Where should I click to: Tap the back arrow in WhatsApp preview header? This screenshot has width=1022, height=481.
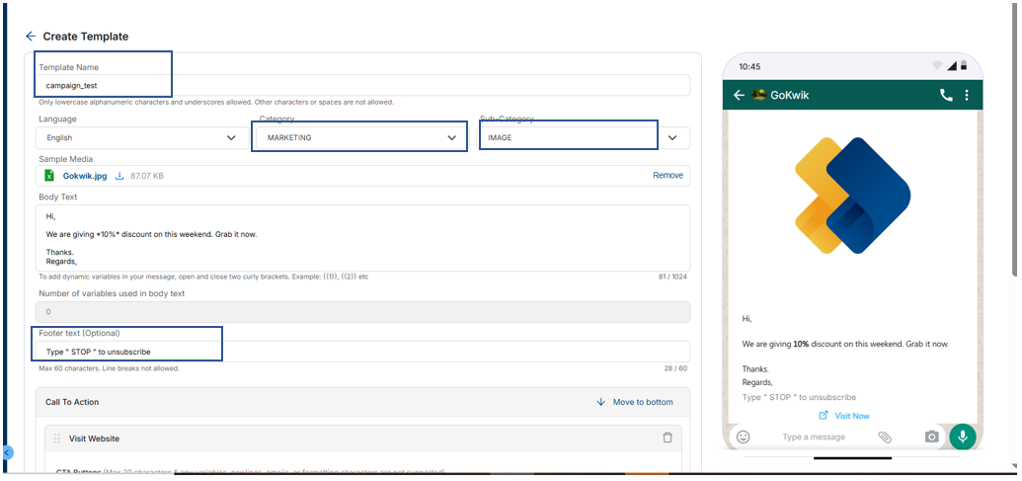tap(739, 95)
